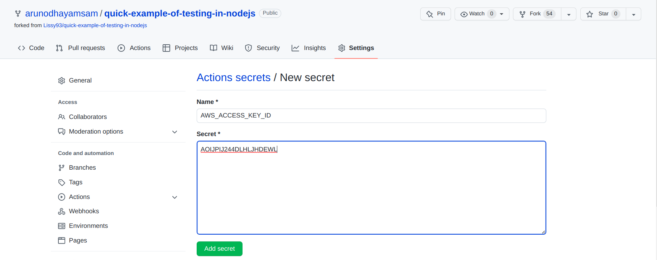Star the repository with the Star button
657x260 pixels.
click(603, 14)
